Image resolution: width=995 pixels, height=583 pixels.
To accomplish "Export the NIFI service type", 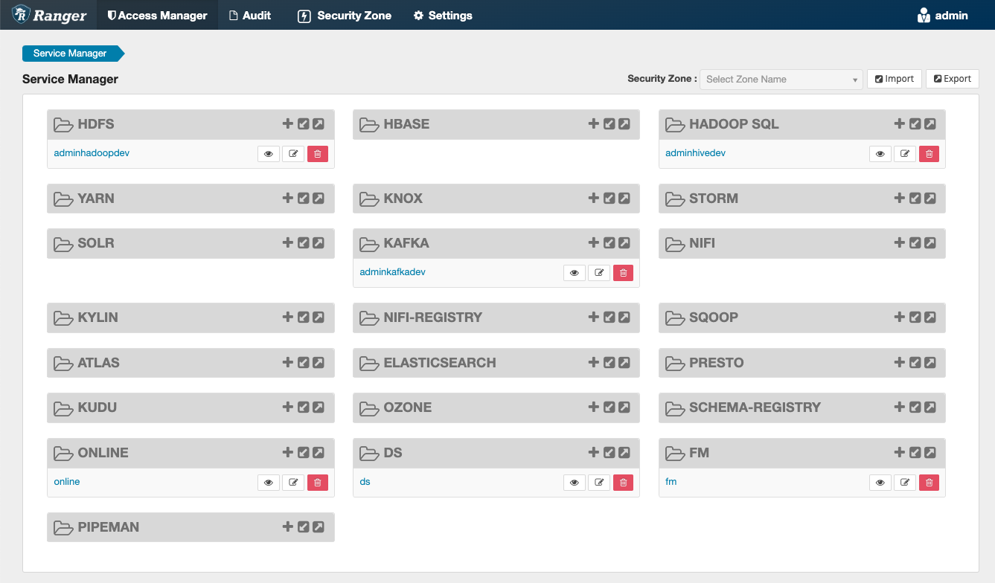I will [x=930, y=243].
